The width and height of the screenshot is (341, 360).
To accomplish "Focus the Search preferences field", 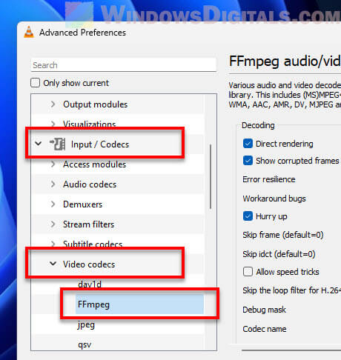I will [x=124, y=65].
